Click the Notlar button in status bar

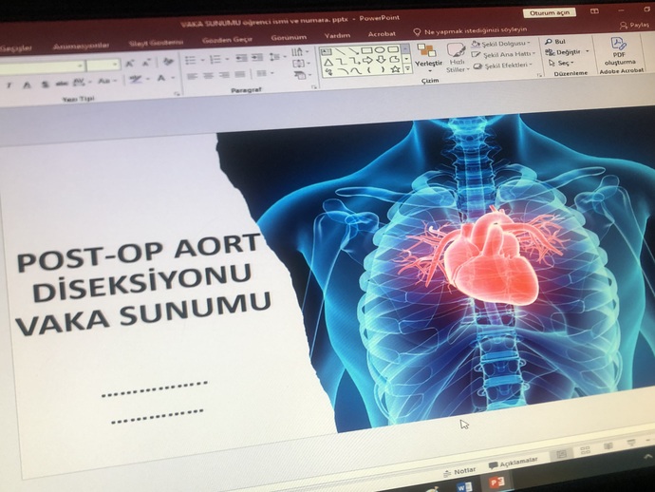click(459, 471)
